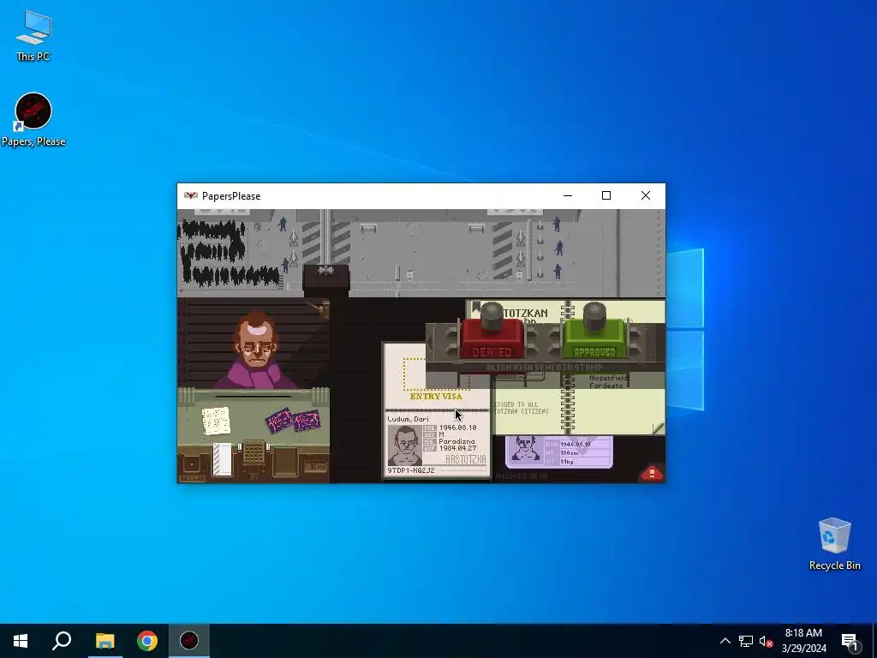
Task: Click the ID card date 1946.08.10
Action: coord(576,445)
